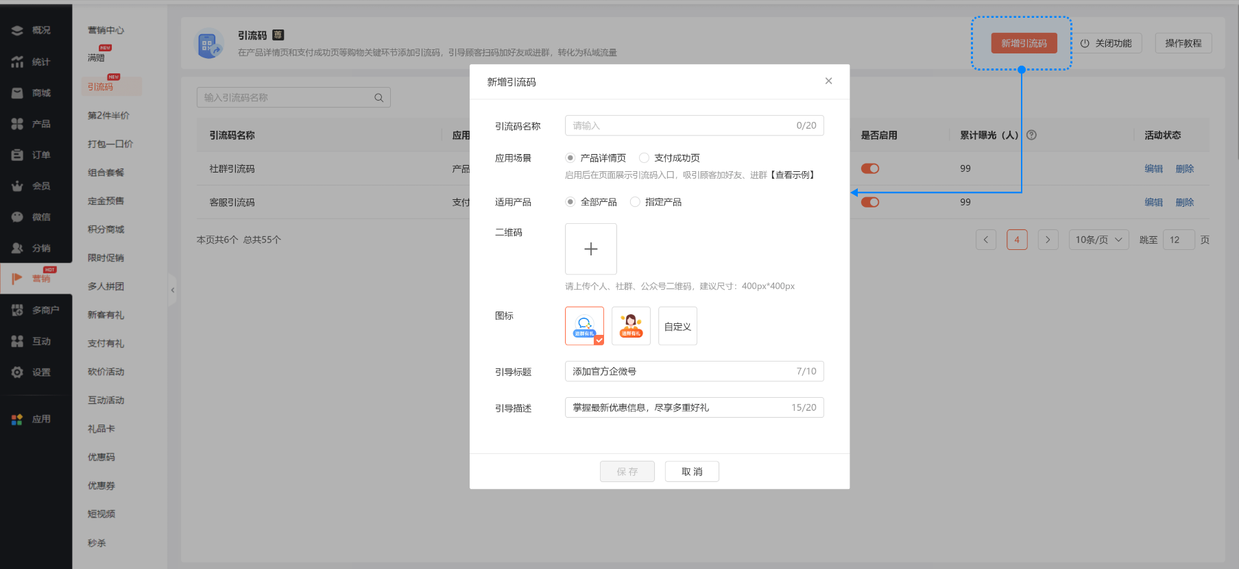This screenshot has width=1239, height=569.
Task: Select the customer service girl icon option
Action: tap(631, 326)
